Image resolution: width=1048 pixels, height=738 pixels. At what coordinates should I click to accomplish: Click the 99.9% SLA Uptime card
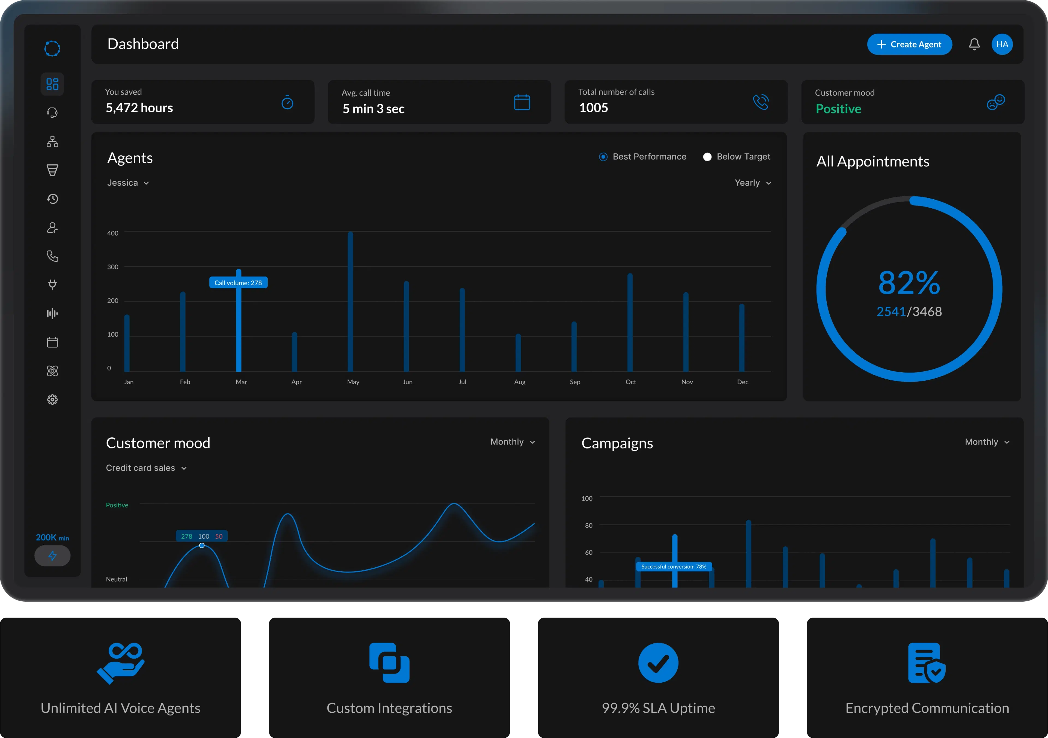click(658, 677)
